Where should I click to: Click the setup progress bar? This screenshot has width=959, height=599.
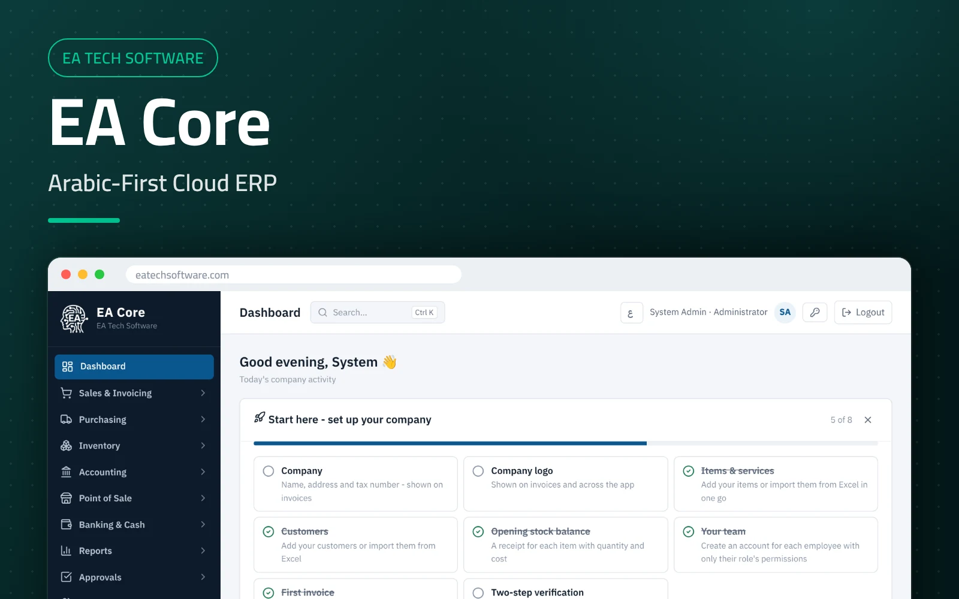pos(566,443)
